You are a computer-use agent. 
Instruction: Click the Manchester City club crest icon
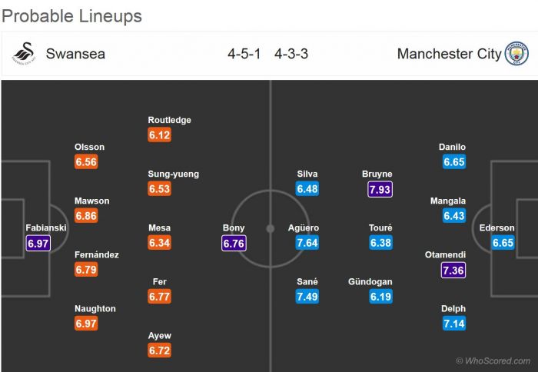coord(516,55)
